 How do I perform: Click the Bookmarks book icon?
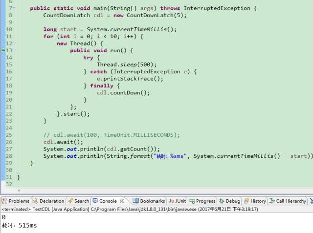136,201
